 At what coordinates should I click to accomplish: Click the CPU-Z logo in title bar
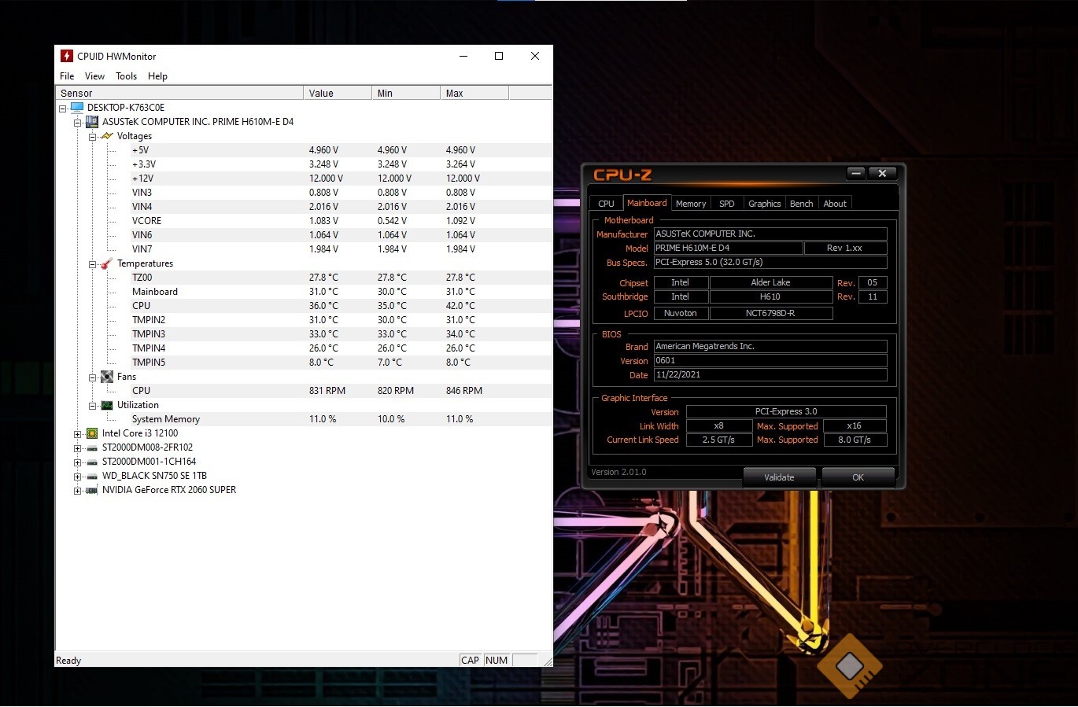(x=622, y=175)
